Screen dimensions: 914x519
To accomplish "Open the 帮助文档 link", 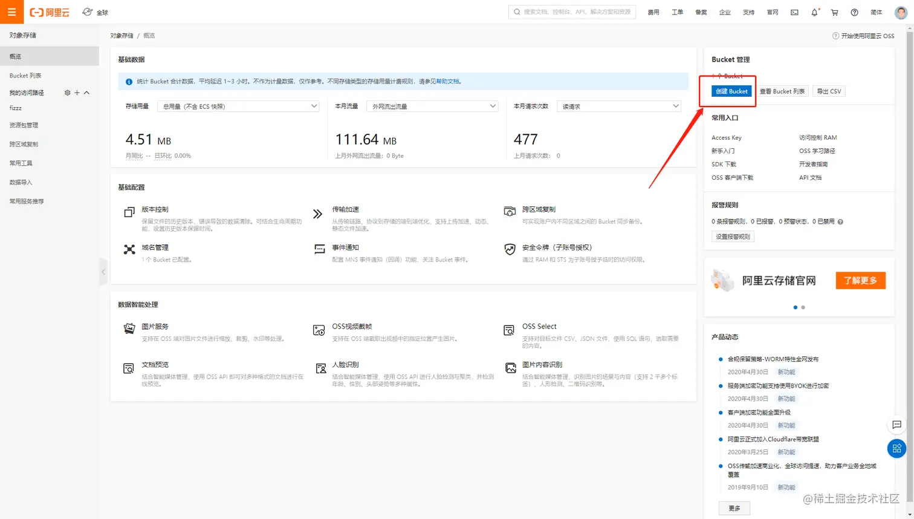I will click(x=447, y=81).
